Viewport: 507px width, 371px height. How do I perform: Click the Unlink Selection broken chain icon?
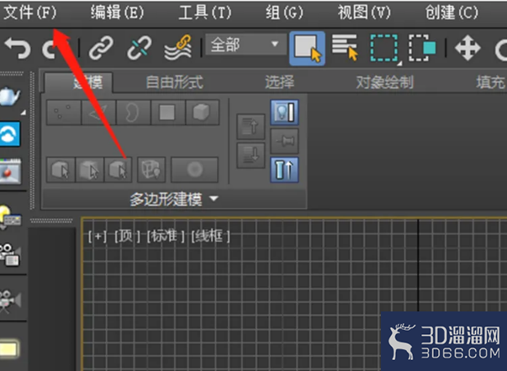(x=140, y=49)
